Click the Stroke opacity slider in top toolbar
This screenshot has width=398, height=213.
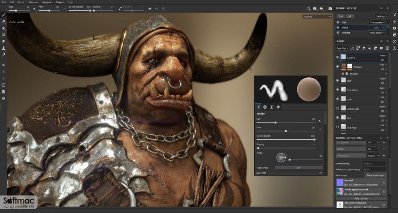tap(80, 11)
